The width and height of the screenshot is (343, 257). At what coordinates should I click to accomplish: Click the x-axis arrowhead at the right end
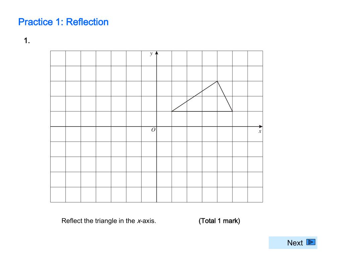coord(261,126)
